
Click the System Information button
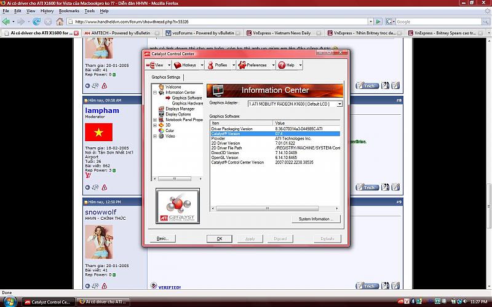[315, 219]
